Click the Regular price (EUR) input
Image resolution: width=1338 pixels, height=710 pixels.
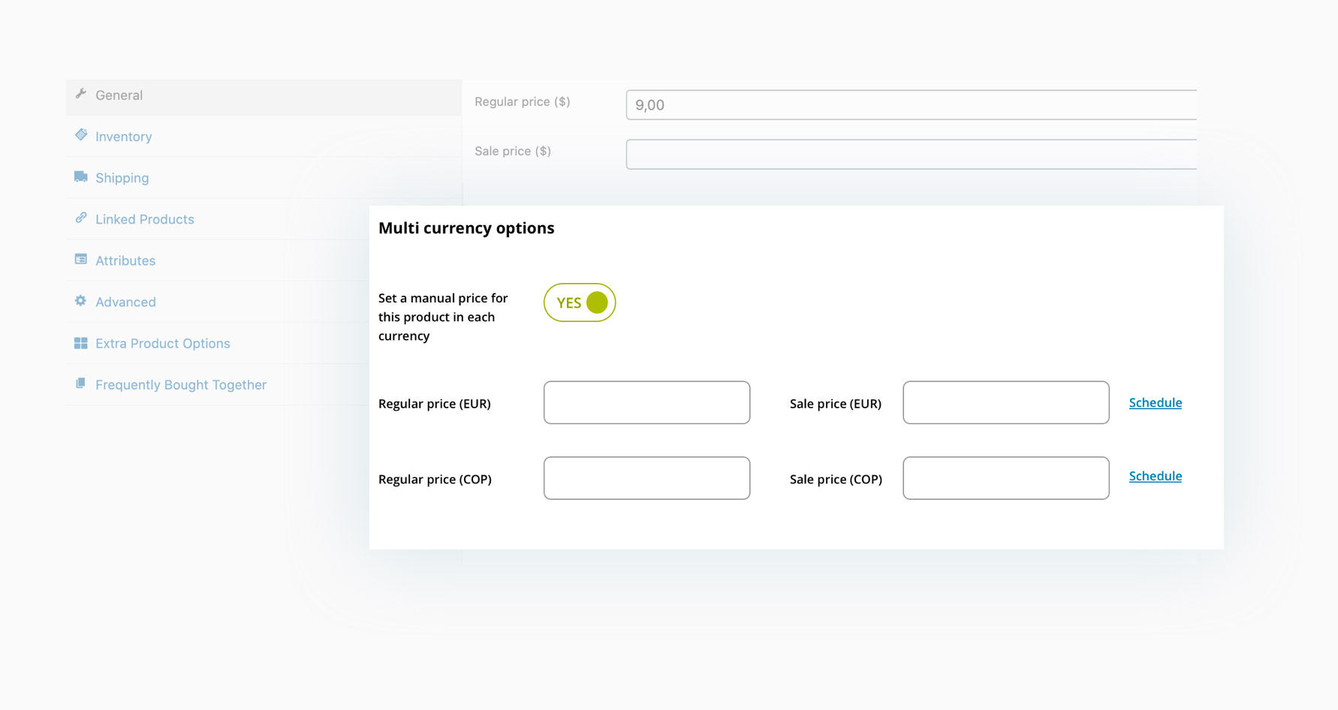(x=646, y=402)
